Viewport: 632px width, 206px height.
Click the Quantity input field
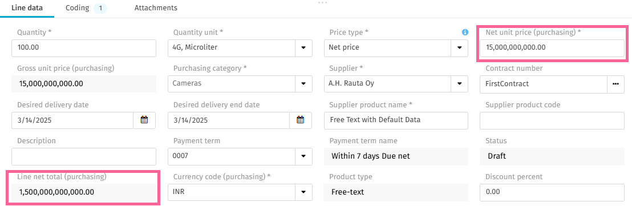[x=84, y=48]
